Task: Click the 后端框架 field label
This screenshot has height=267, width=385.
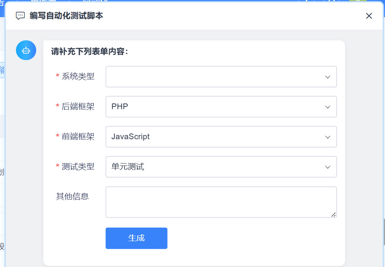Action: 78,106
